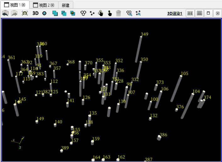
Task: Click cylinder label 370
Action: [89, 63]
